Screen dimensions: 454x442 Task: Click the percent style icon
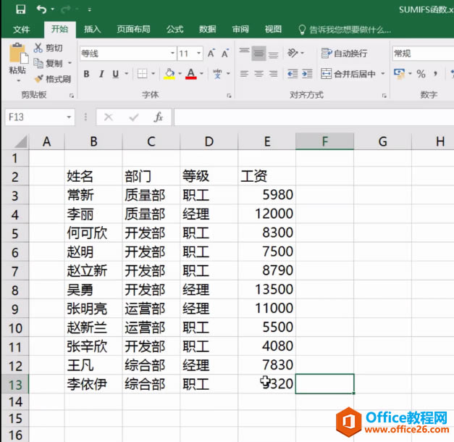[421, 74]
